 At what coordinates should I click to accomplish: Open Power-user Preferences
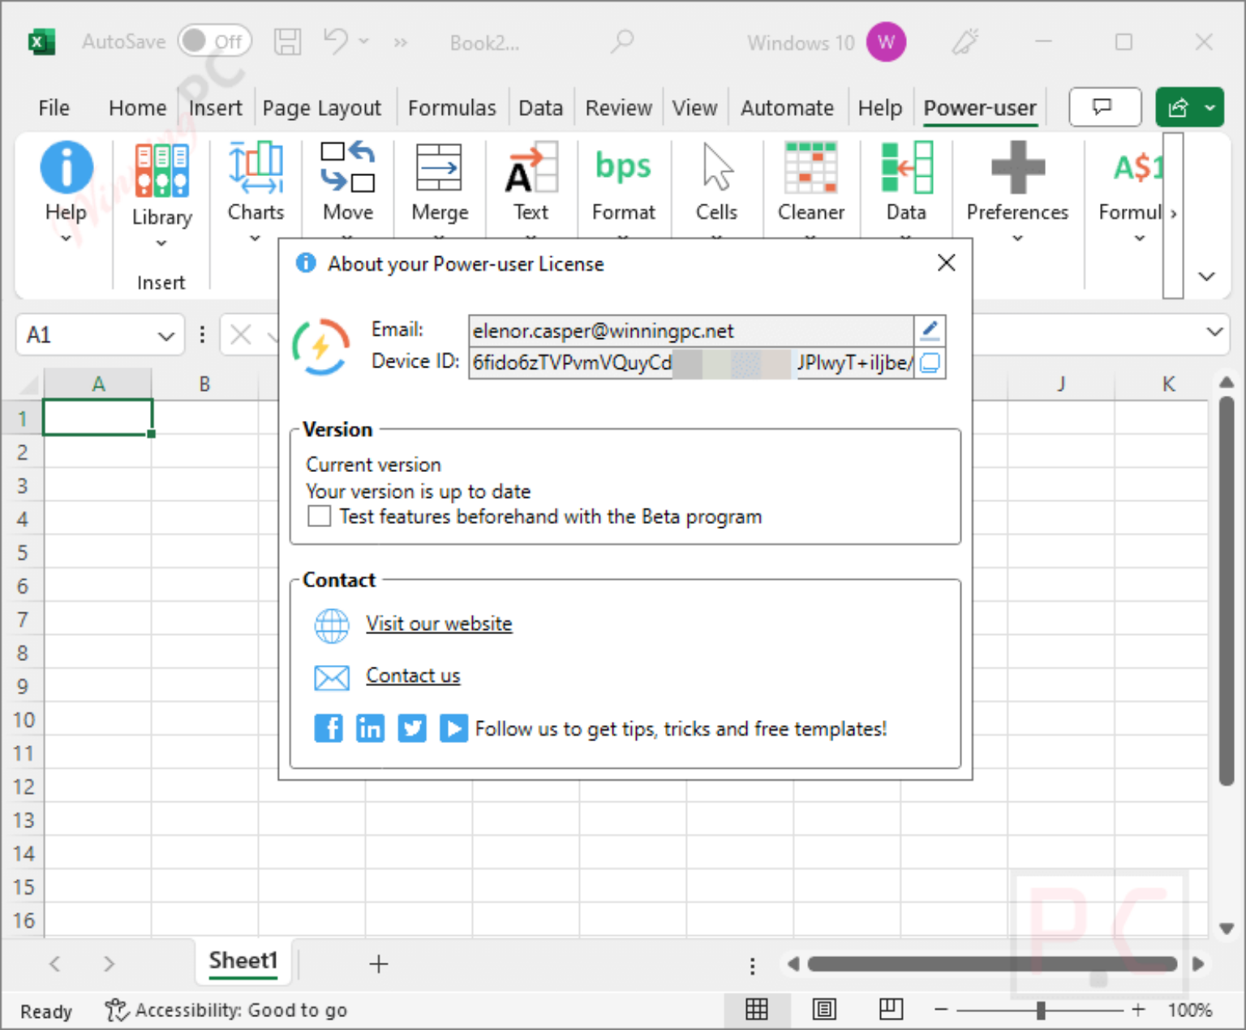(x=1016, y=180)
